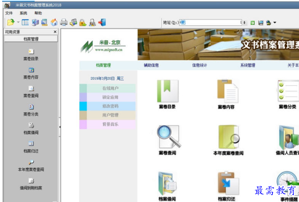Click the www.mipsoft.cn link in the logo
299x202 pixels.
pyautogui.click(x=109, y=50)
